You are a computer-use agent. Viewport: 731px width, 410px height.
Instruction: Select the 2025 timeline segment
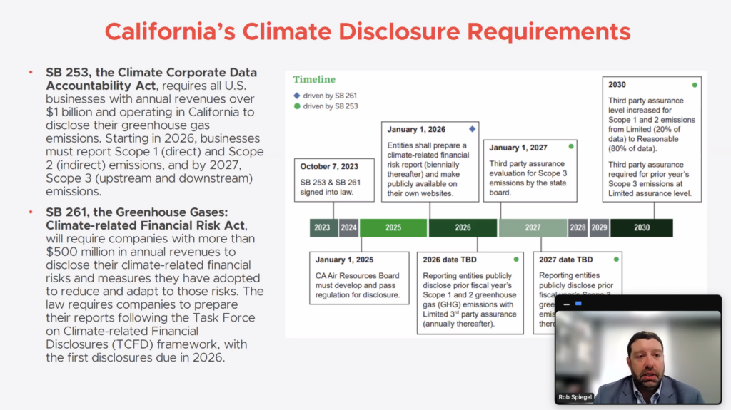pyautogui.click(x=393, y=228)
